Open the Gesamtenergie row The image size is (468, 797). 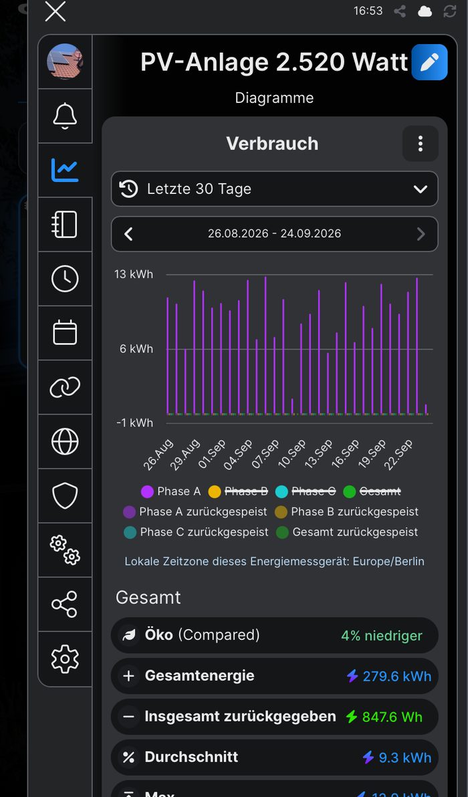274,676
